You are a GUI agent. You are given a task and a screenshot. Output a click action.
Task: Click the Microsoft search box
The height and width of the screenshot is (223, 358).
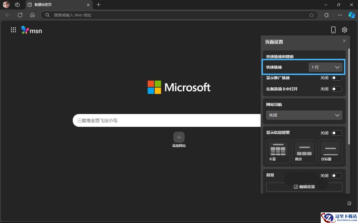(167, 120)
